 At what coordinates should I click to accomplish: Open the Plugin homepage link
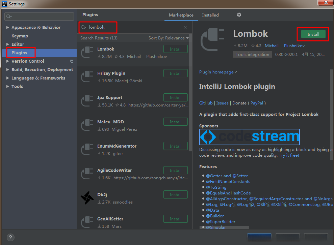pyautogui.click(x=218, y=72)
